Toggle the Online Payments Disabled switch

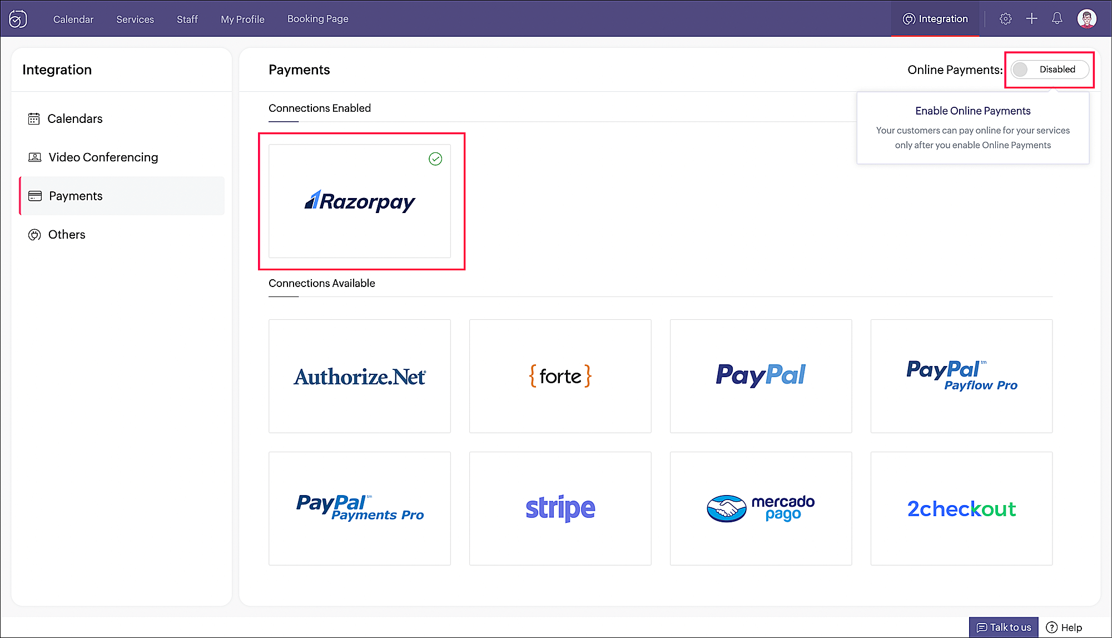point(1050,70)
